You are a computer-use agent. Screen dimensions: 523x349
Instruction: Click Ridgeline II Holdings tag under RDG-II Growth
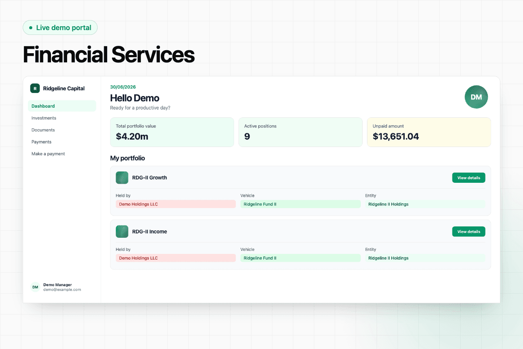click(x=425, y=204)
